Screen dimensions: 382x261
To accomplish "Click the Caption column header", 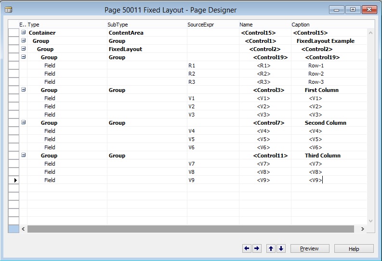I will (x=329, y=25).
